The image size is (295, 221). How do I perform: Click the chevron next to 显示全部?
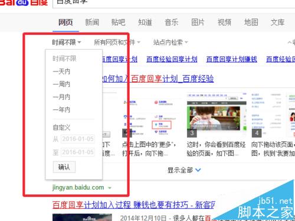tap(198, 170)
